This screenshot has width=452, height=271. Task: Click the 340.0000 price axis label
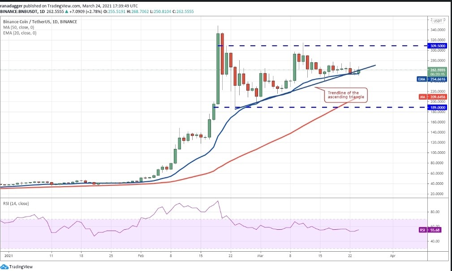438,30
